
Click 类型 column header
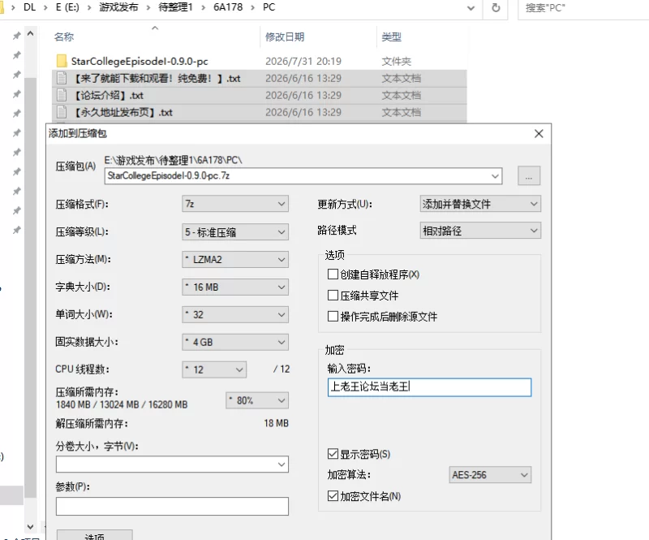pos(391,37)
